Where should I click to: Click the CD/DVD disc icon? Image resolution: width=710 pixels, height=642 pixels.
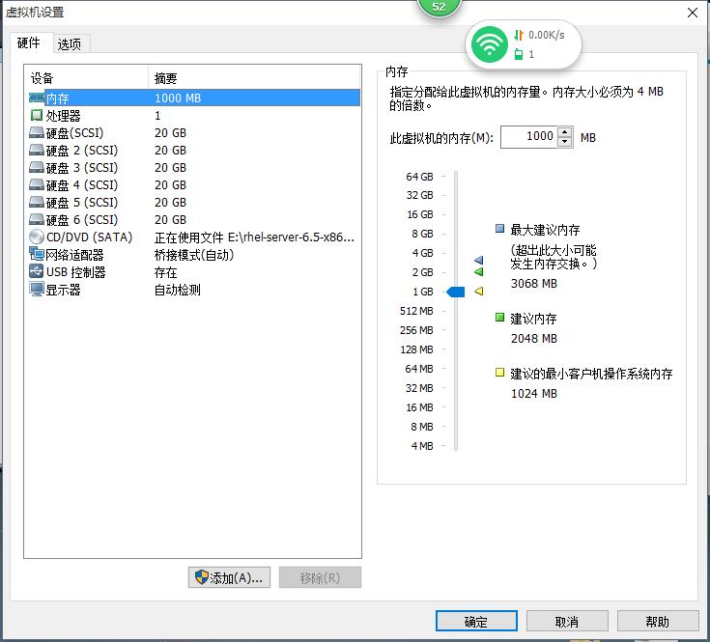pyautogui.click(x=37, y=237)
